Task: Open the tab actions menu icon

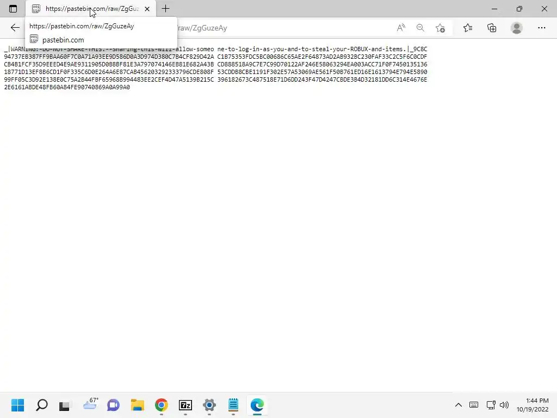Action: [x=13, y=9]
